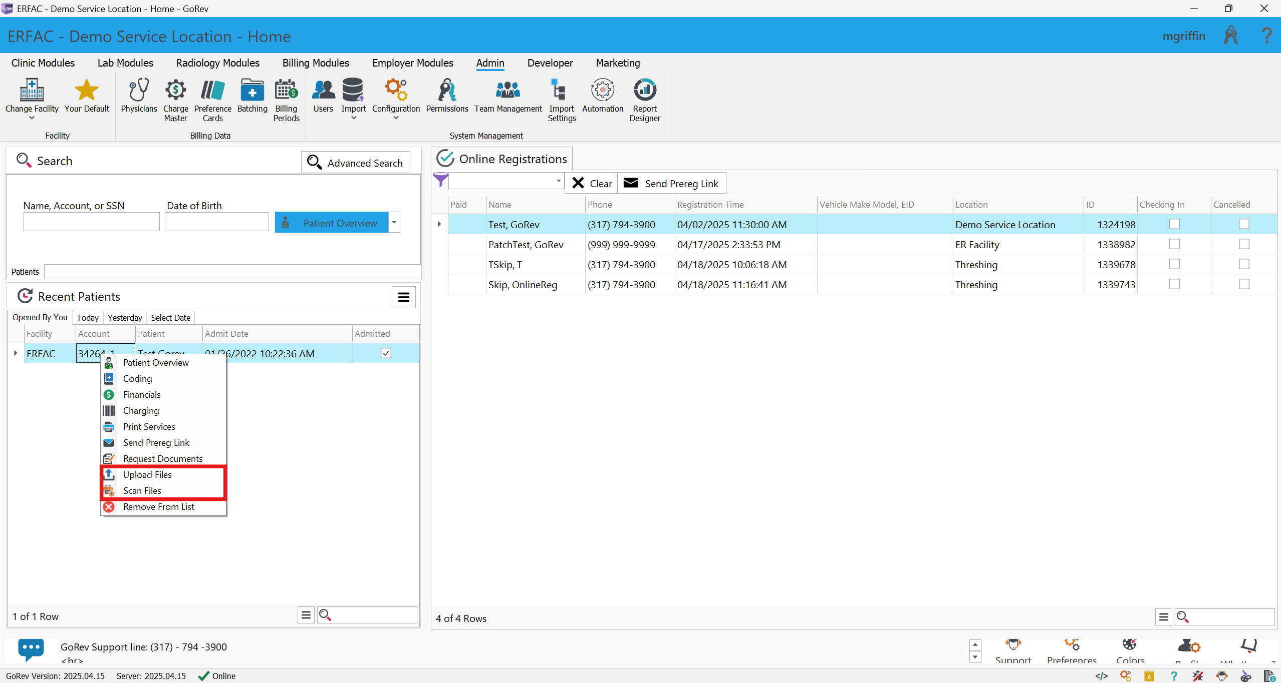Open Preference Cards
This screenshot has width=1281, height=683.
point(212,100)
